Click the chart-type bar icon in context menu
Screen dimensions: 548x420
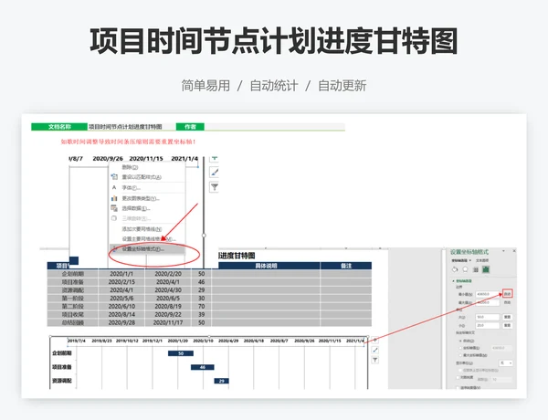[x=114, y=198]
